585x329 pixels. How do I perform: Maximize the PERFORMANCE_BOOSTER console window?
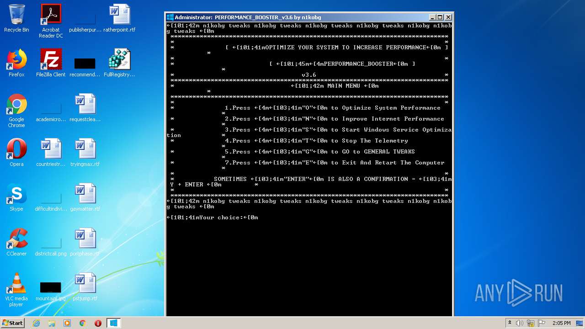pyautogui.click(x=440, y=17)
